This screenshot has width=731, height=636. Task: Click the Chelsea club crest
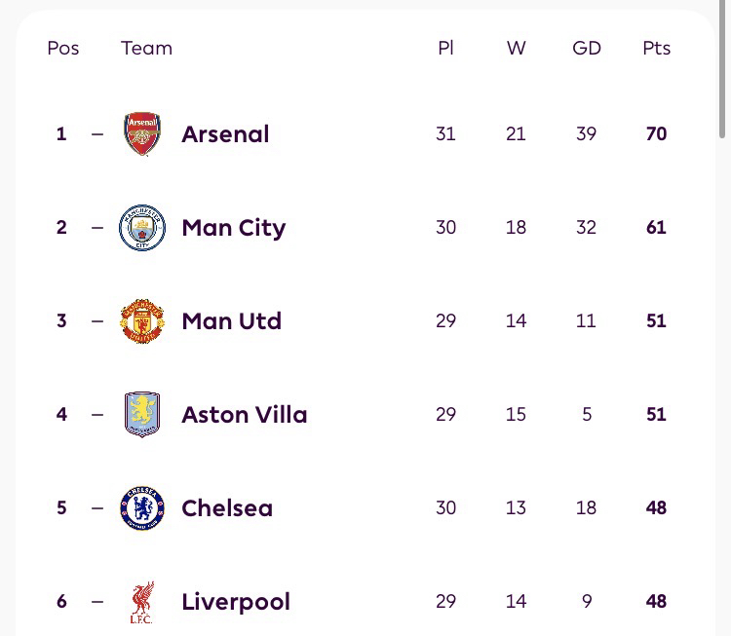(142, 508)
